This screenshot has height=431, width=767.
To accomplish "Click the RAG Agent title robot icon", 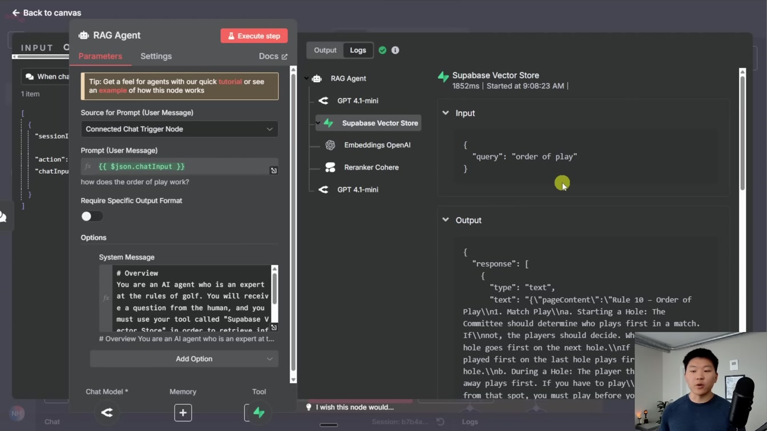I will point(84,35).
